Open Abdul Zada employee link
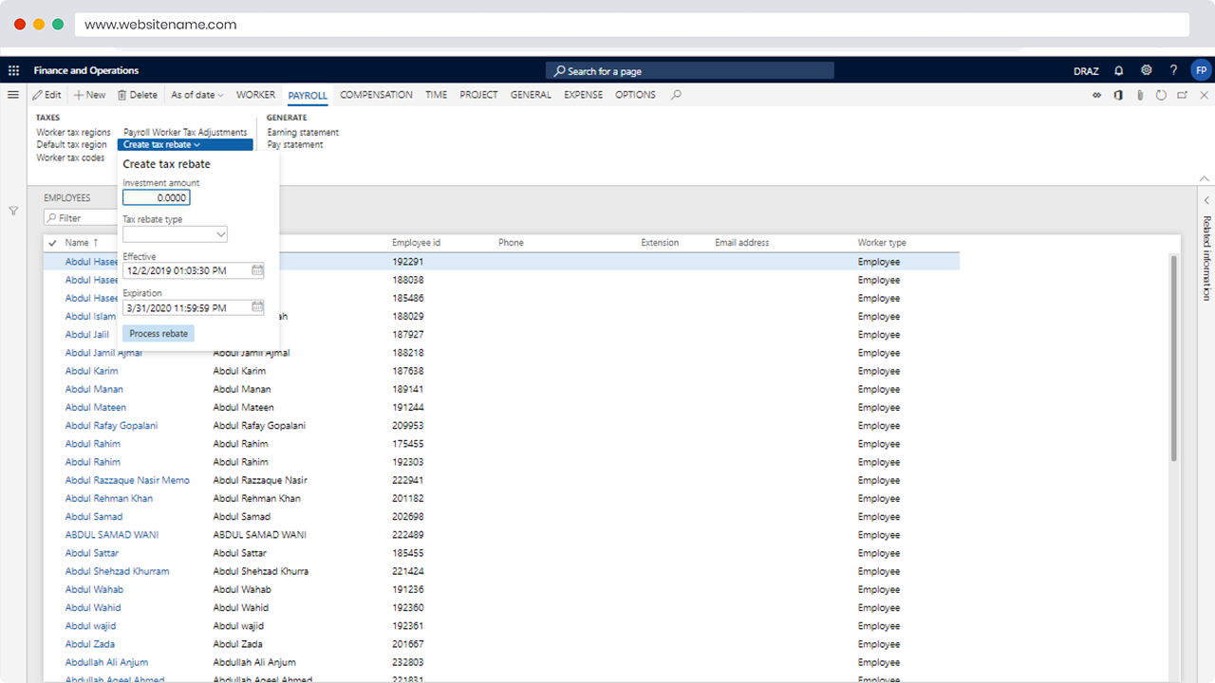The image size is (1215, 683). coord(90,644)
